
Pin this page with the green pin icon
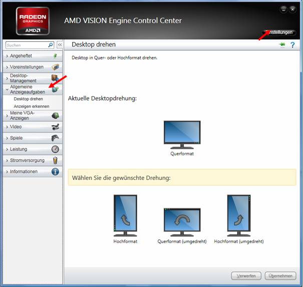[282, 45]
